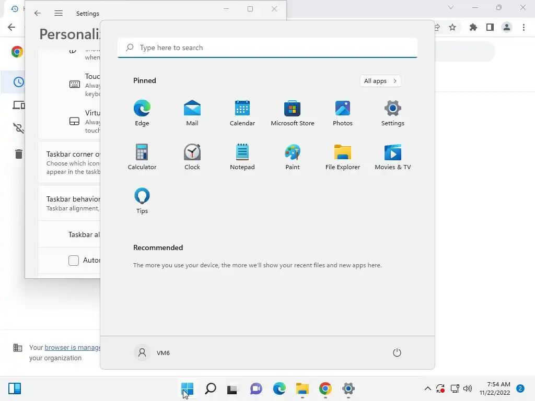535x401 pixels.
Task: Open Chrome Extensions puzzle icon
Action: click(473, 27)
